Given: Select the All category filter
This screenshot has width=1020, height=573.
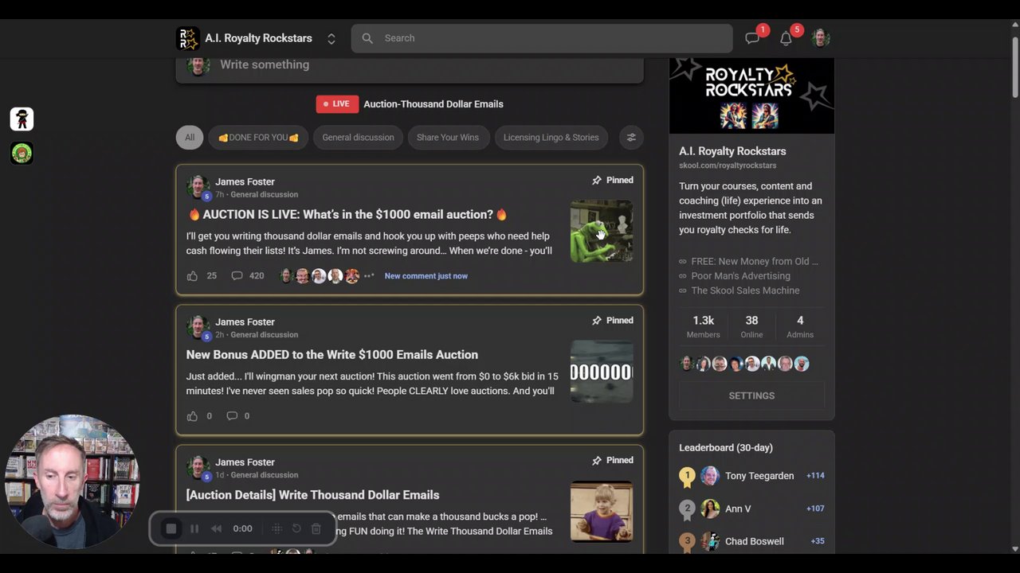Looking at the screenshot, I should pos(190,138).
